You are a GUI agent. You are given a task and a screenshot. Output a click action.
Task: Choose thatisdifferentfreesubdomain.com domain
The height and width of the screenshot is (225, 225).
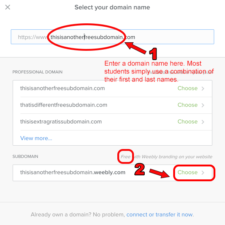click(x=187, y=105)
